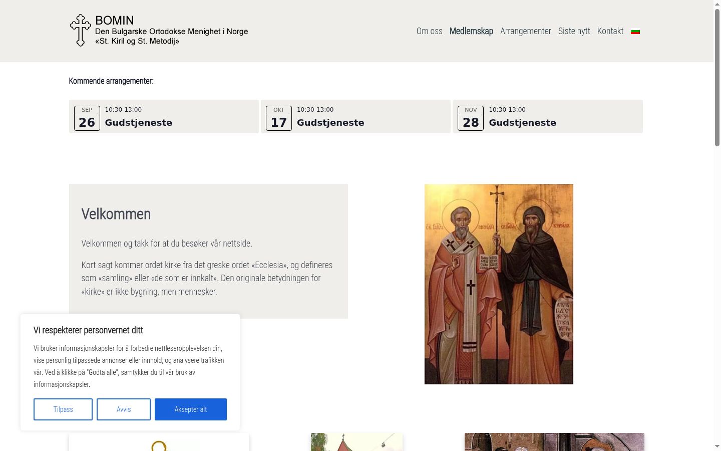The image size is (721, 451).
Task: Select the Velkommen heading text
Action: (x=116, y=214)
